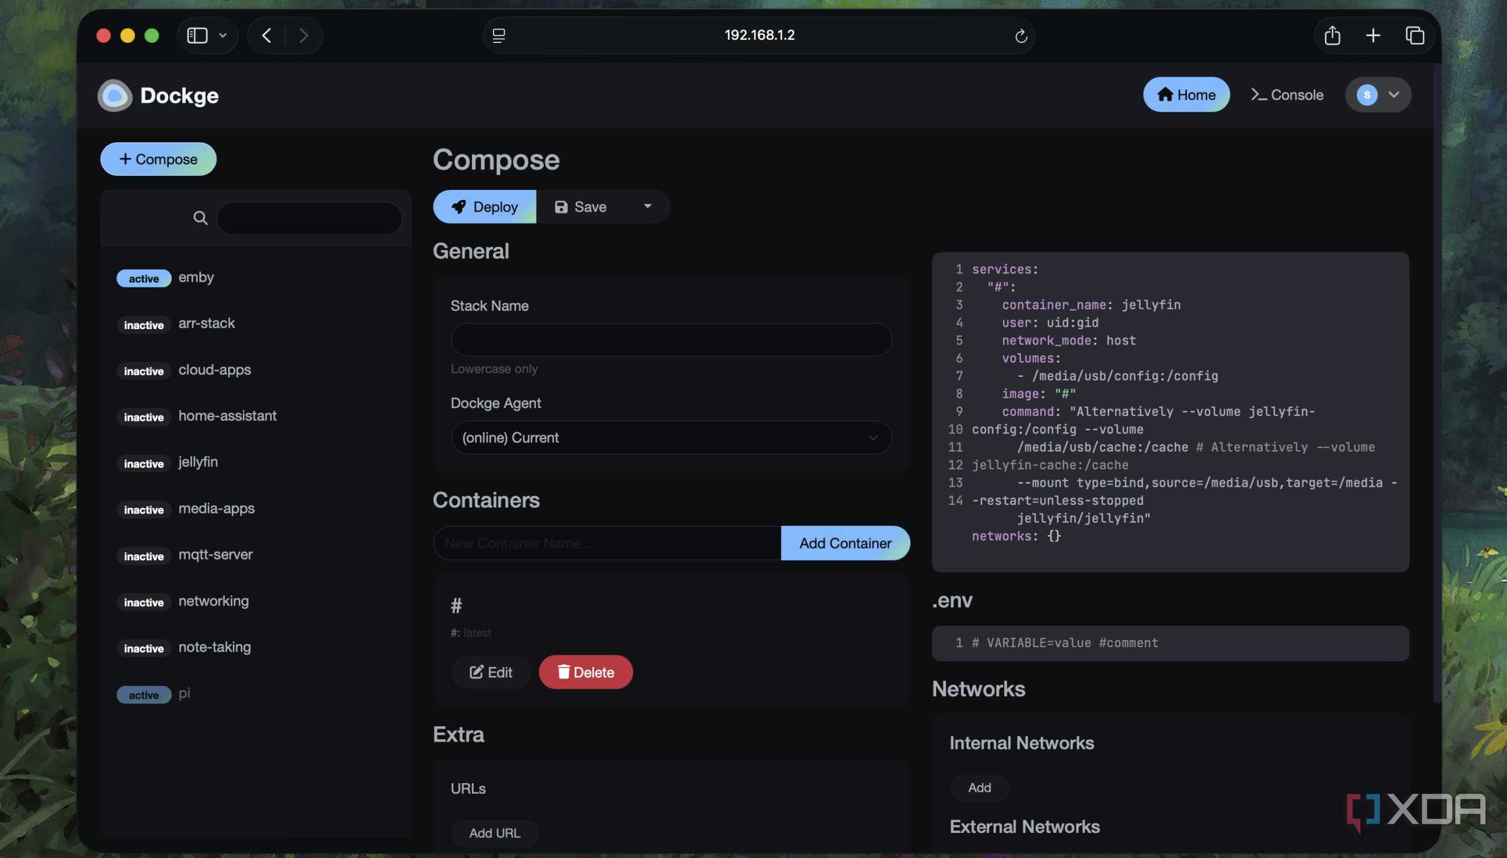Click the # container heading
The image size is (1507, 858).
tap(456, 606)
